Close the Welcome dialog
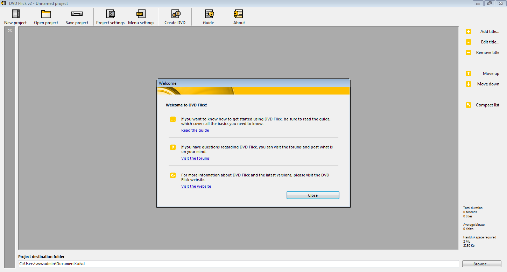The width and height of the screenshot is (507, 272). pos(313,195)
